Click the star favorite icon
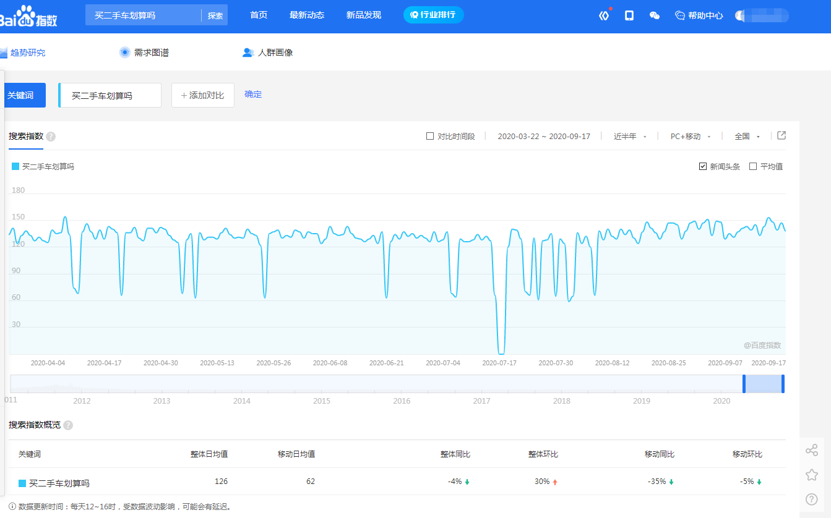 pos(812,475)
